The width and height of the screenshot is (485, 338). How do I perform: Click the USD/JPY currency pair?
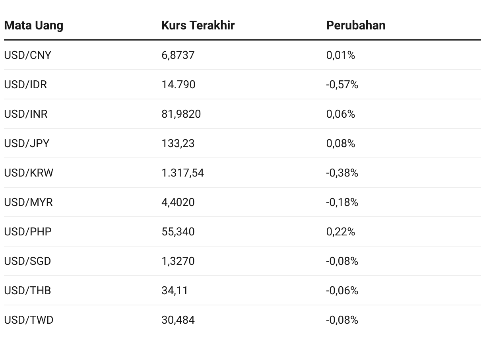click(27, 143)
